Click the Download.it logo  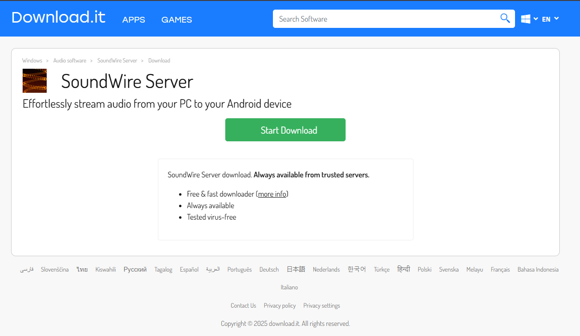pyautogui.click(x=58, y=18)
